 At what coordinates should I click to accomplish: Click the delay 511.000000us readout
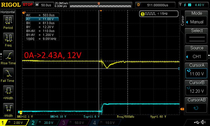[155, 5]
